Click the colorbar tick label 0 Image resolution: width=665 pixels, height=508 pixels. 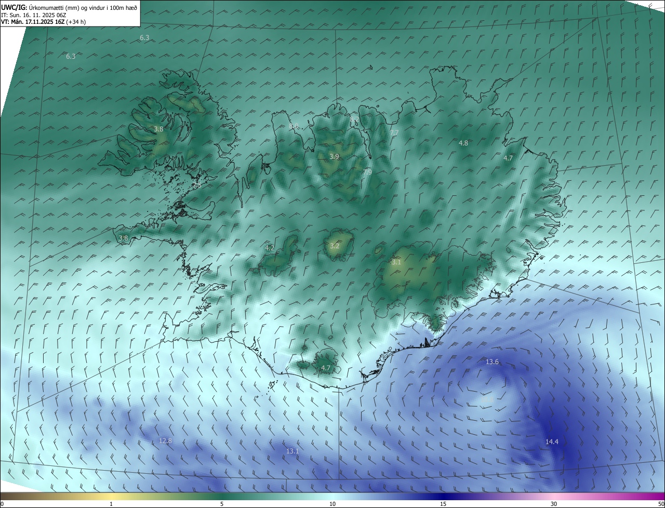(2, 504)
